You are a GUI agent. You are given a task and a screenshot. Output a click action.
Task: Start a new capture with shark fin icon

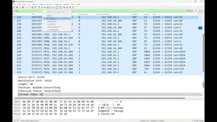(x=14, y=7)
